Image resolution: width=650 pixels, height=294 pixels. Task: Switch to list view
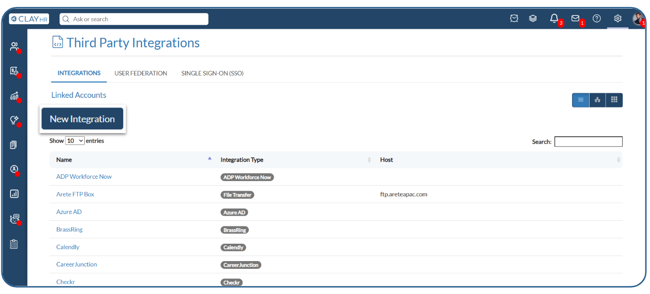coord(581,100)
